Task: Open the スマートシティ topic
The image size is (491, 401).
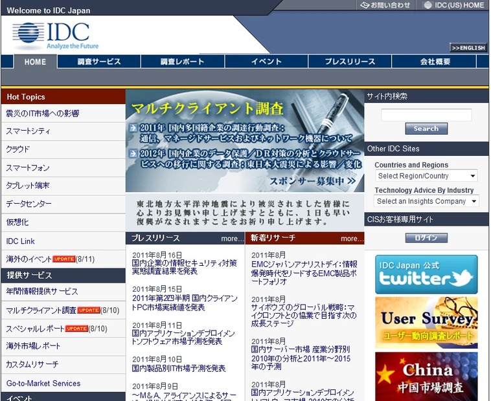Action: (x=28, y=131)
